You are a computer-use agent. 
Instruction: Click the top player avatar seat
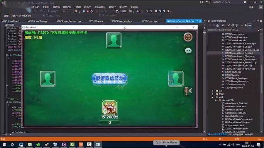point(114,40)
